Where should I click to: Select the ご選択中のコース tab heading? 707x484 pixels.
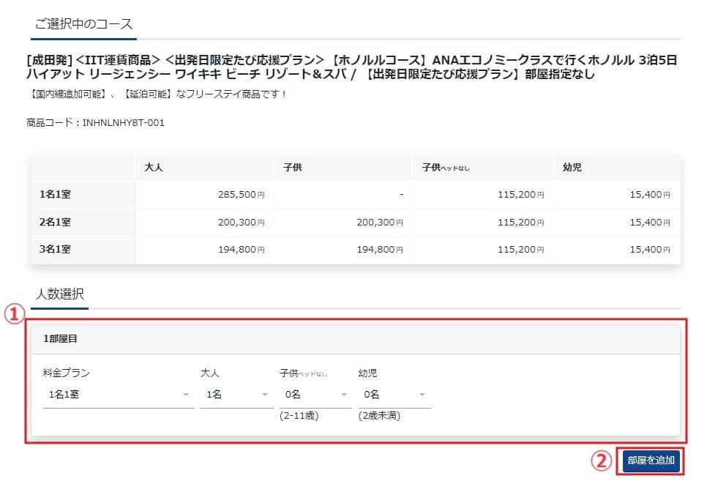[x=83, y=23]
